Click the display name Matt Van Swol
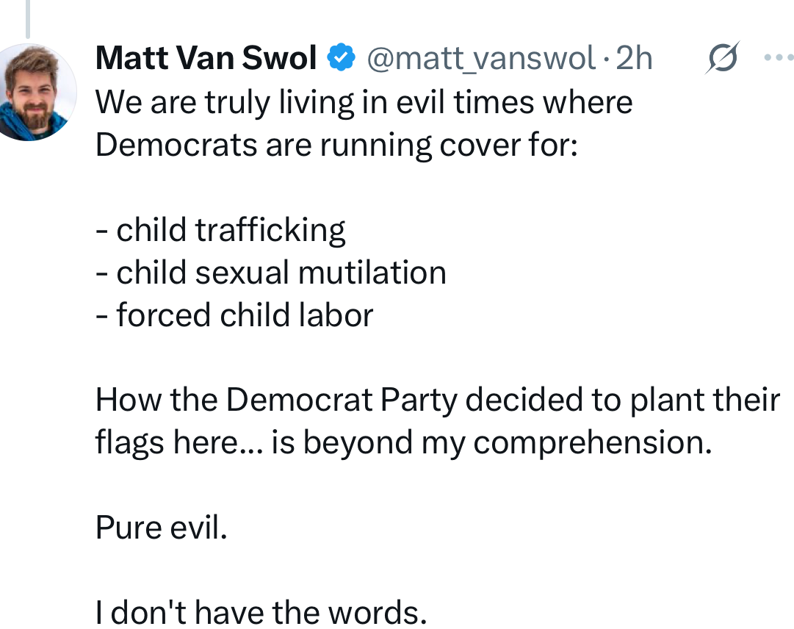Viewport: 794px width, 629px height. tap(206, 59)
